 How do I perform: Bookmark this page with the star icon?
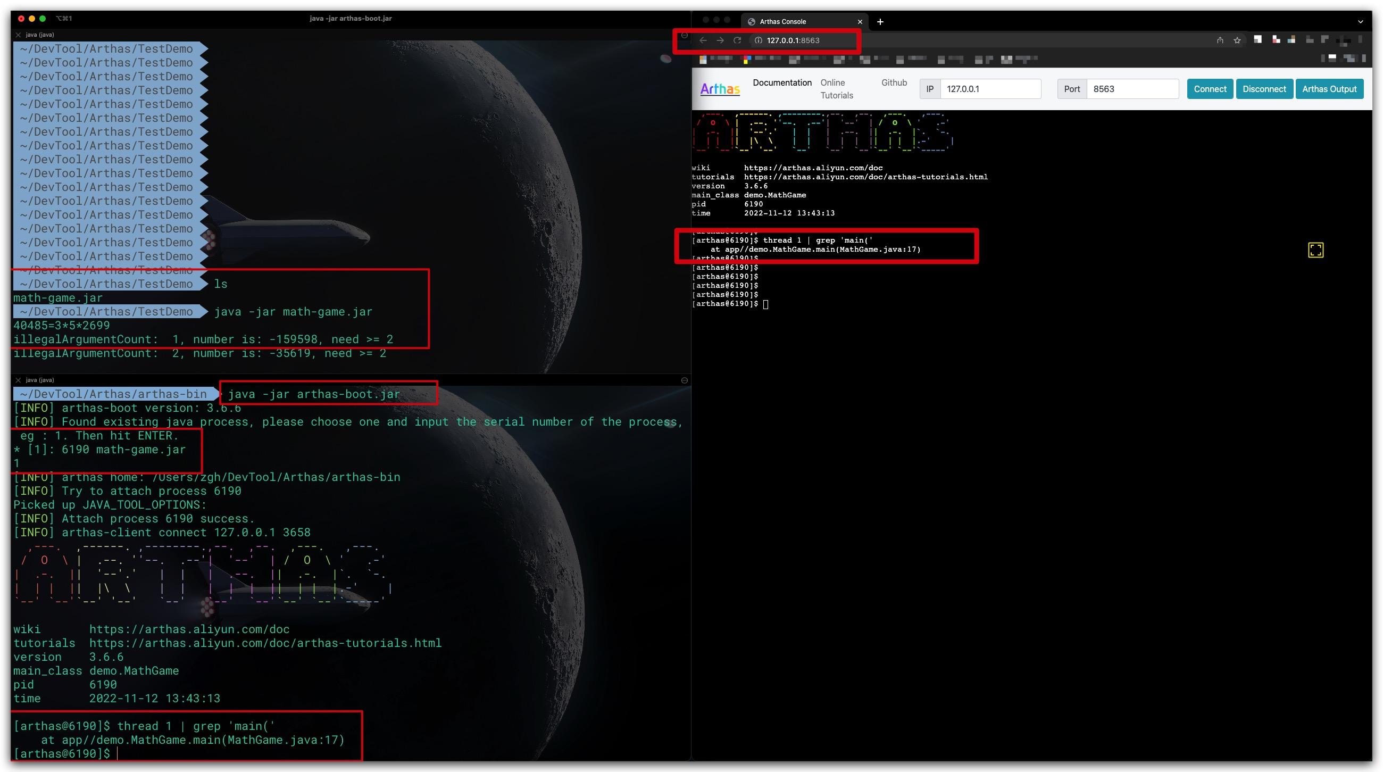1237,40
